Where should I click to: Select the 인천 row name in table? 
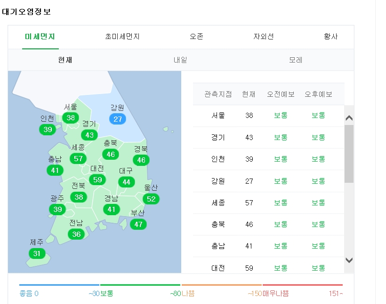tap(218, 159)
